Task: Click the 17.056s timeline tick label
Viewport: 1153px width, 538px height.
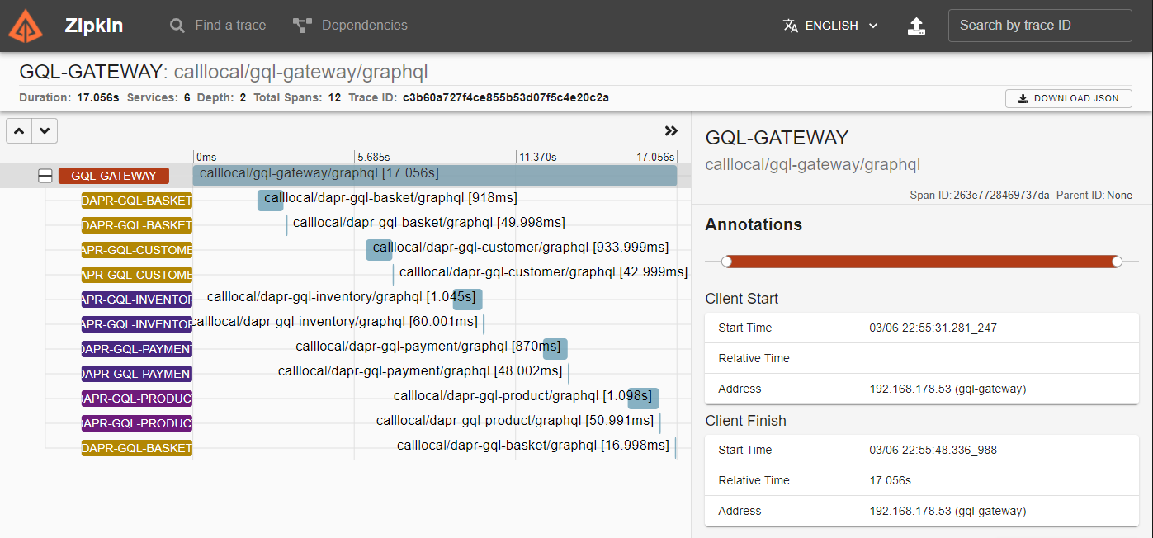Action: (655, 157)
